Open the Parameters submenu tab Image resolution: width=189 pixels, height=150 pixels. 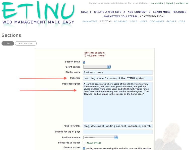[x=90, y=21]
